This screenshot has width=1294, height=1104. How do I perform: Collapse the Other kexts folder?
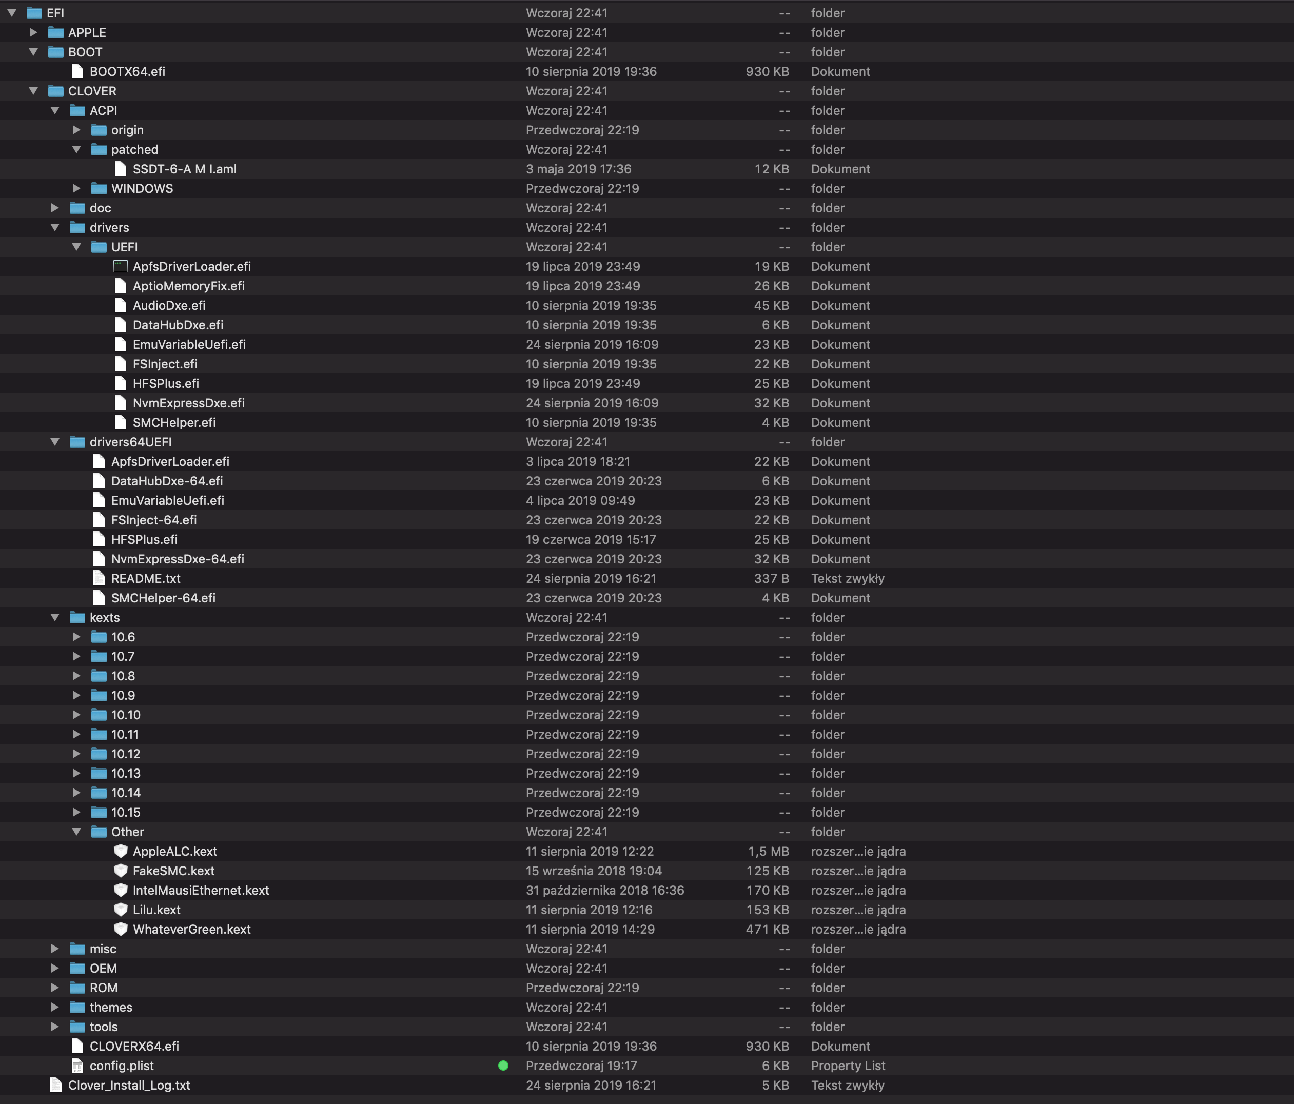click(x=76, y=832)
